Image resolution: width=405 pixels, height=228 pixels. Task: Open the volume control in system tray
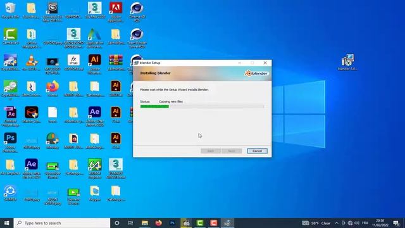(x=357, y=223)
